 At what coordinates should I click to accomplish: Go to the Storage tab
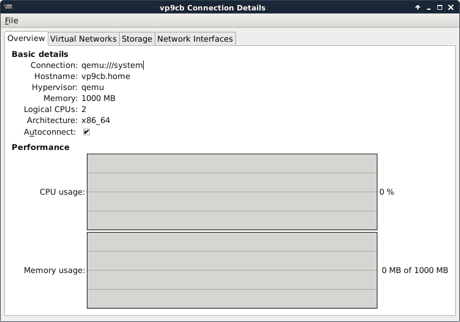point(136,39)
